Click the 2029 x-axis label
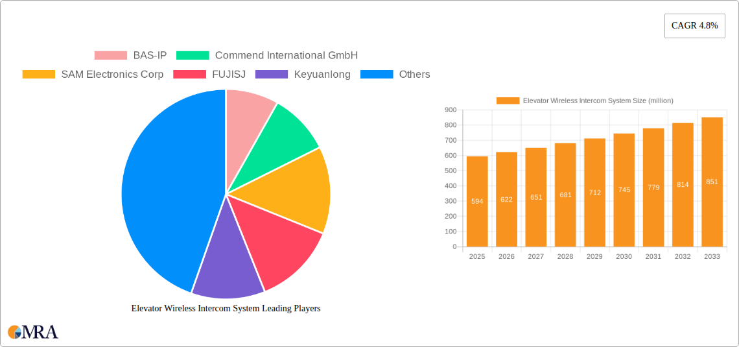Screen dimensions: 739x347 tap(594, 256)
